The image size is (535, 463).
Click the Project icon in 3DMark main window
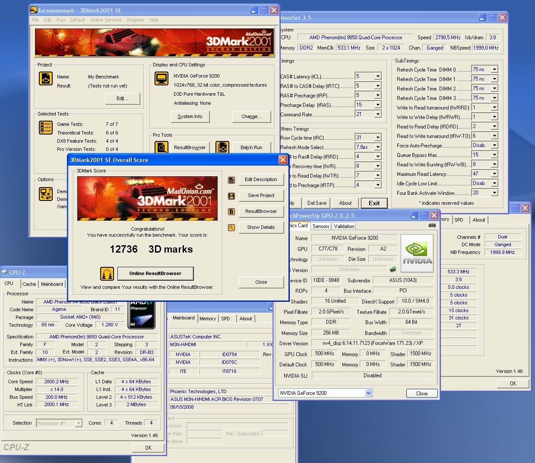click(x=46, y=78)
